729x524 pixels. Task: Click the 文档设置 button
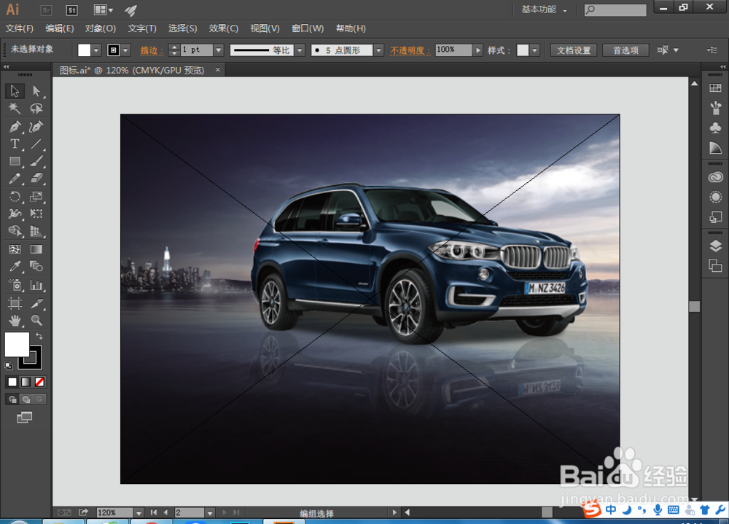pyautogui.click(x=574, y=50)
